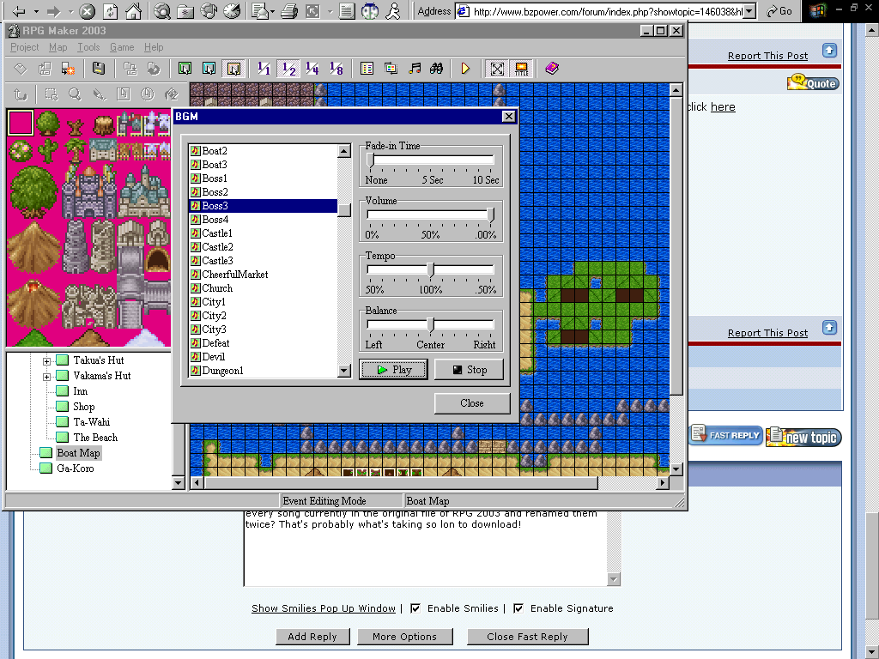The image size is (879, 659).
Task: Open the Database icon in toolbar
Action: (x=367, y=69)
